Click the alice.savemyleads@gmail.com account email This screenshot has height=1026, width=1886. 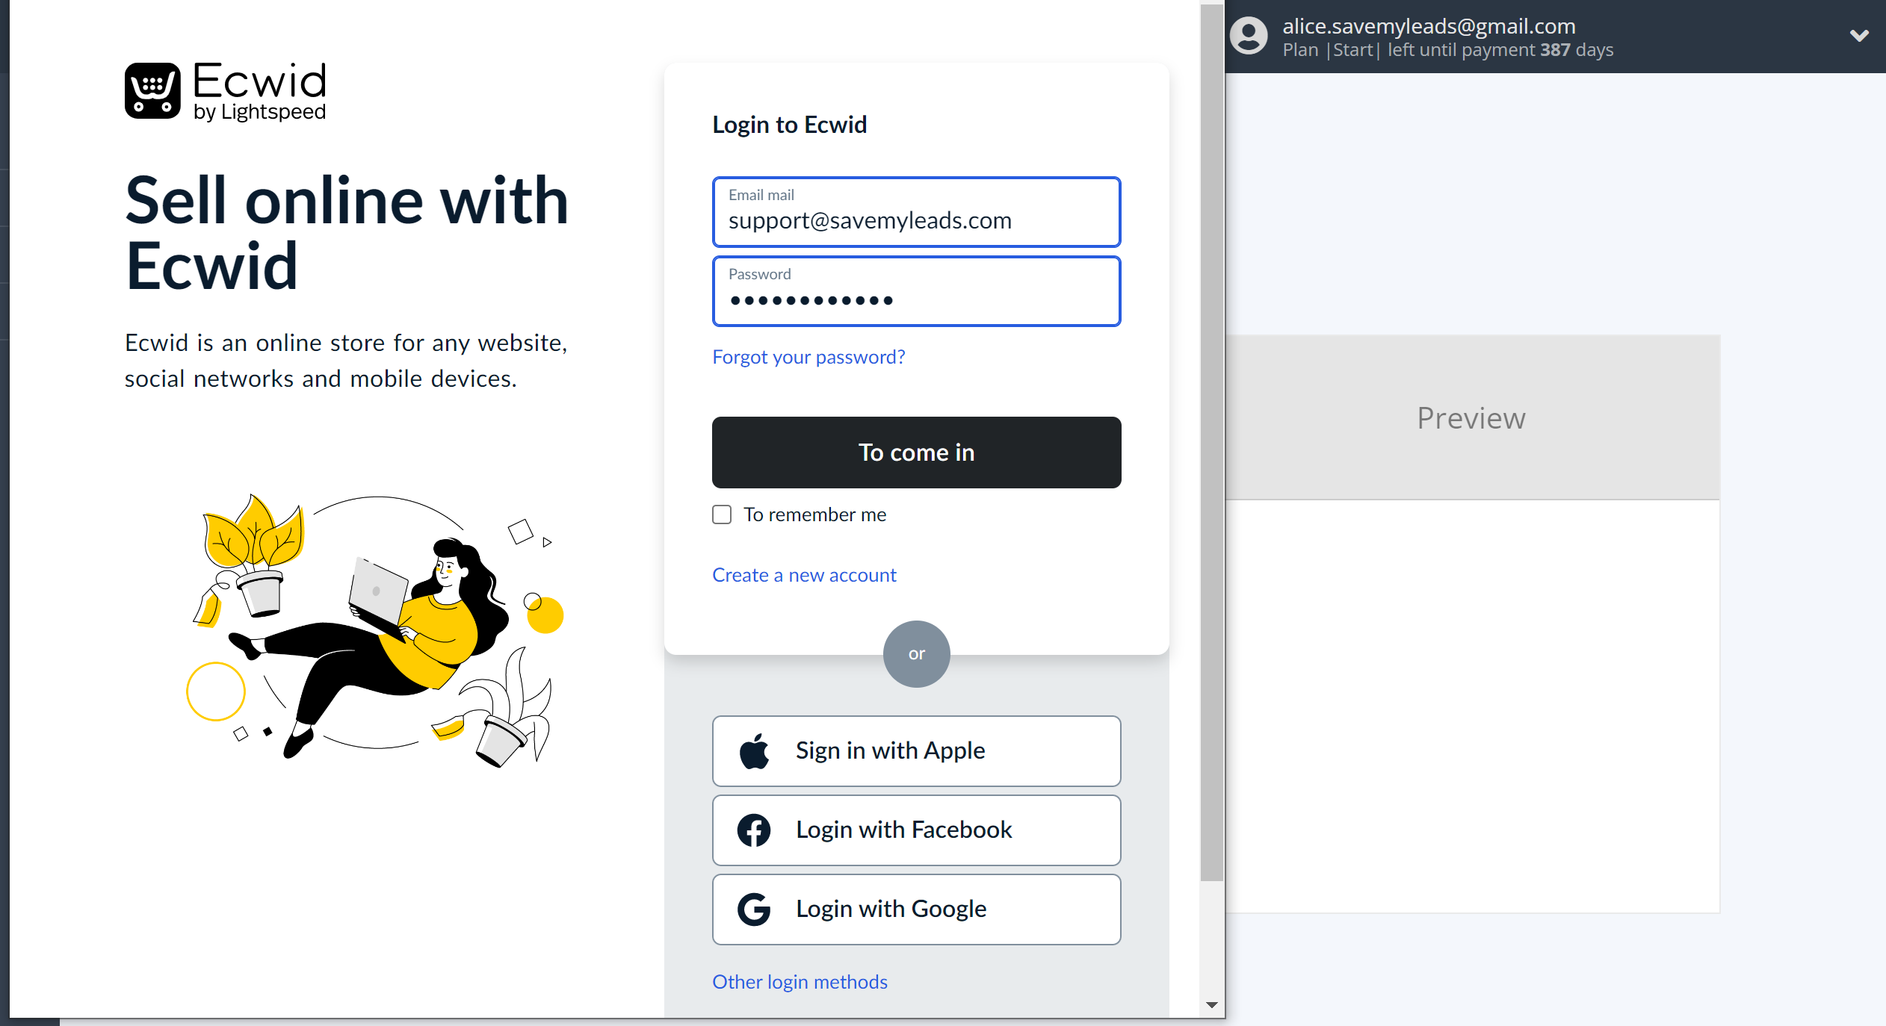[1429, 26]
